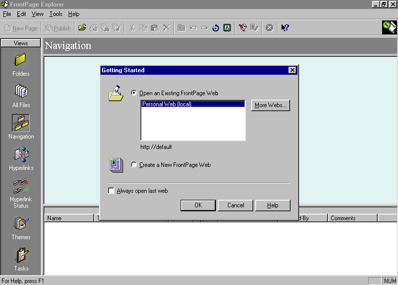This screenshot has height=285, width=398.
Task: Click the Copy icon in toolbar
Action: (x=143, y=28)
